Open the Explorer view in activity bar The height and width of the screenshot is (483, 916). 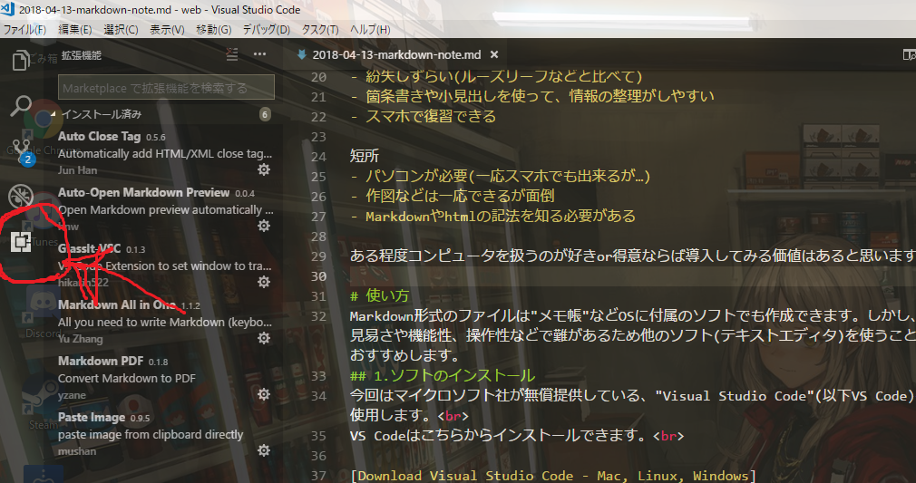(21, 60)
